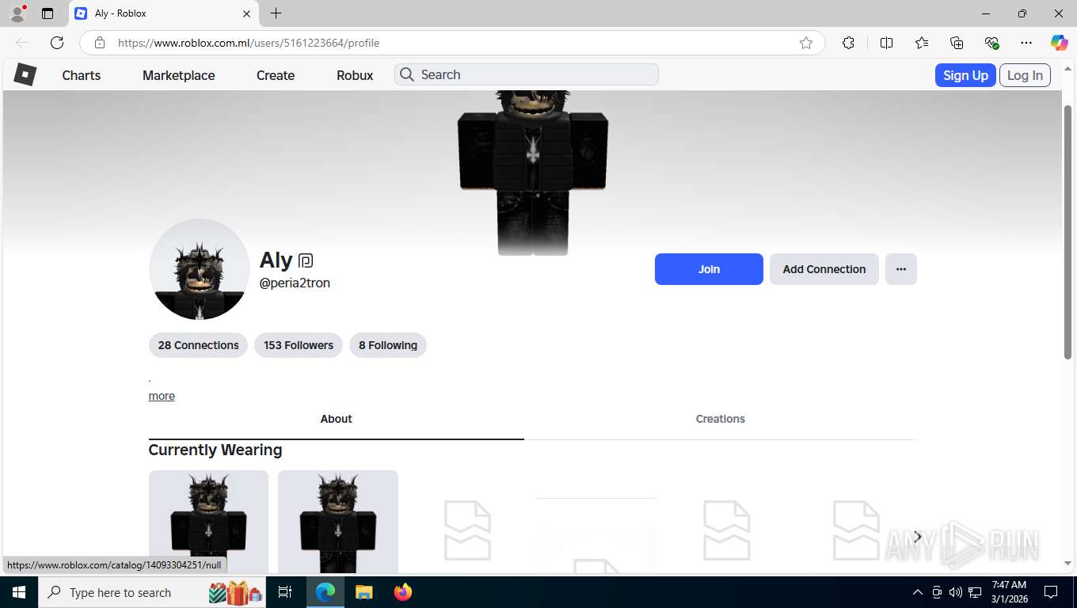1077x608 pixels.
Task: Click the Roblox logo home icon
Action: [25, 74]
